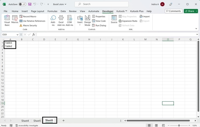Open the Kutools tab
Image resolution: width=200 pixels, height=127 pixels.
coord(122,11)
